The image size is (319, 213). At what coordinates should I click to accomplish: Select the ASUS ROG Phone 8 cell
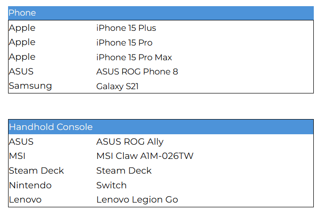click(137, 72)
